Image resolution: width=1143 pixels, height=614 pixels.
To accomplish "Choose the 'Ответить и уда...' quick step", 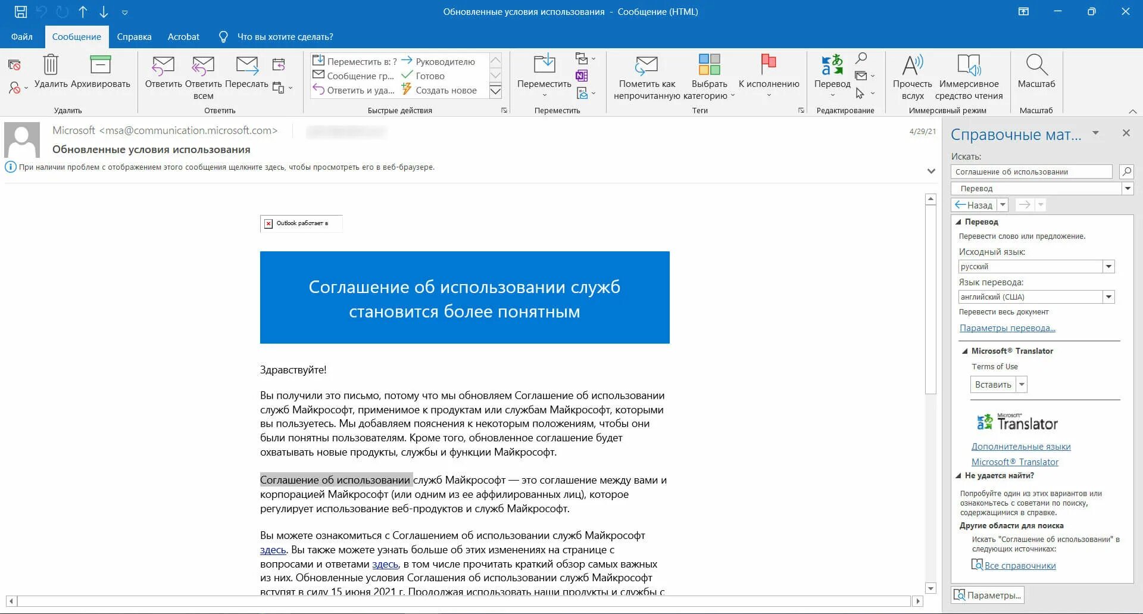I will pyautogui.click(x=354, y=90).
